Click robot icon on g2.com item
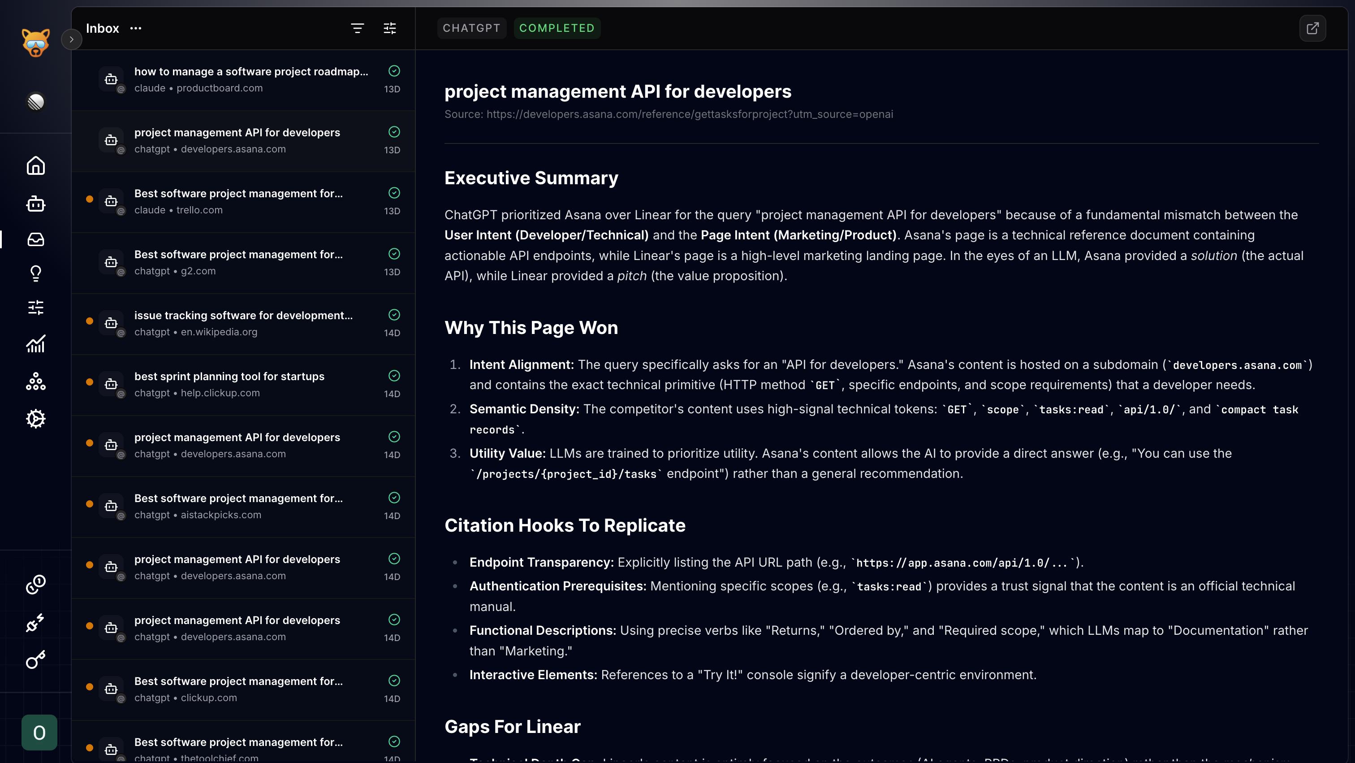Screen dimensions: 1355x763 pyautogui.click(x=111, y=262)
